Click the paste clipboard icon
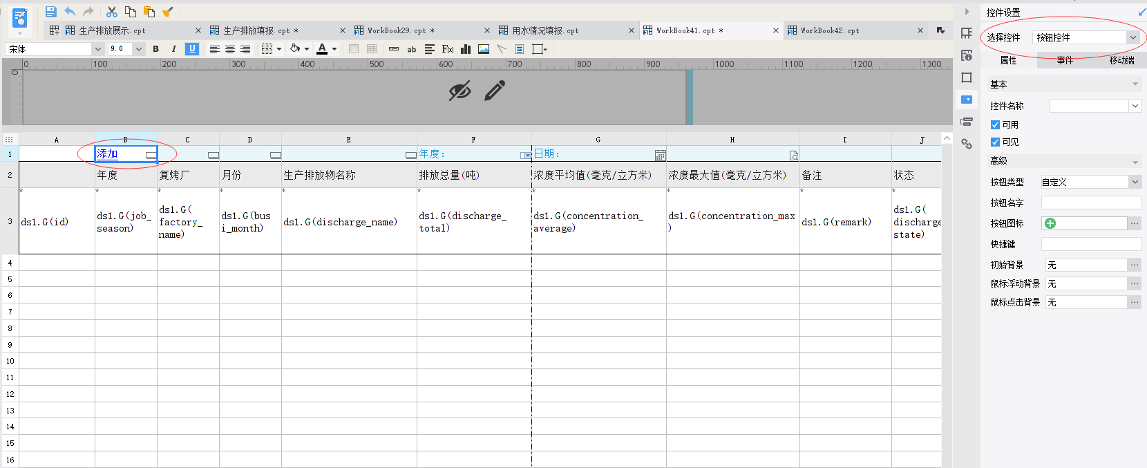 pyautogui.click(x=149, y=12)
